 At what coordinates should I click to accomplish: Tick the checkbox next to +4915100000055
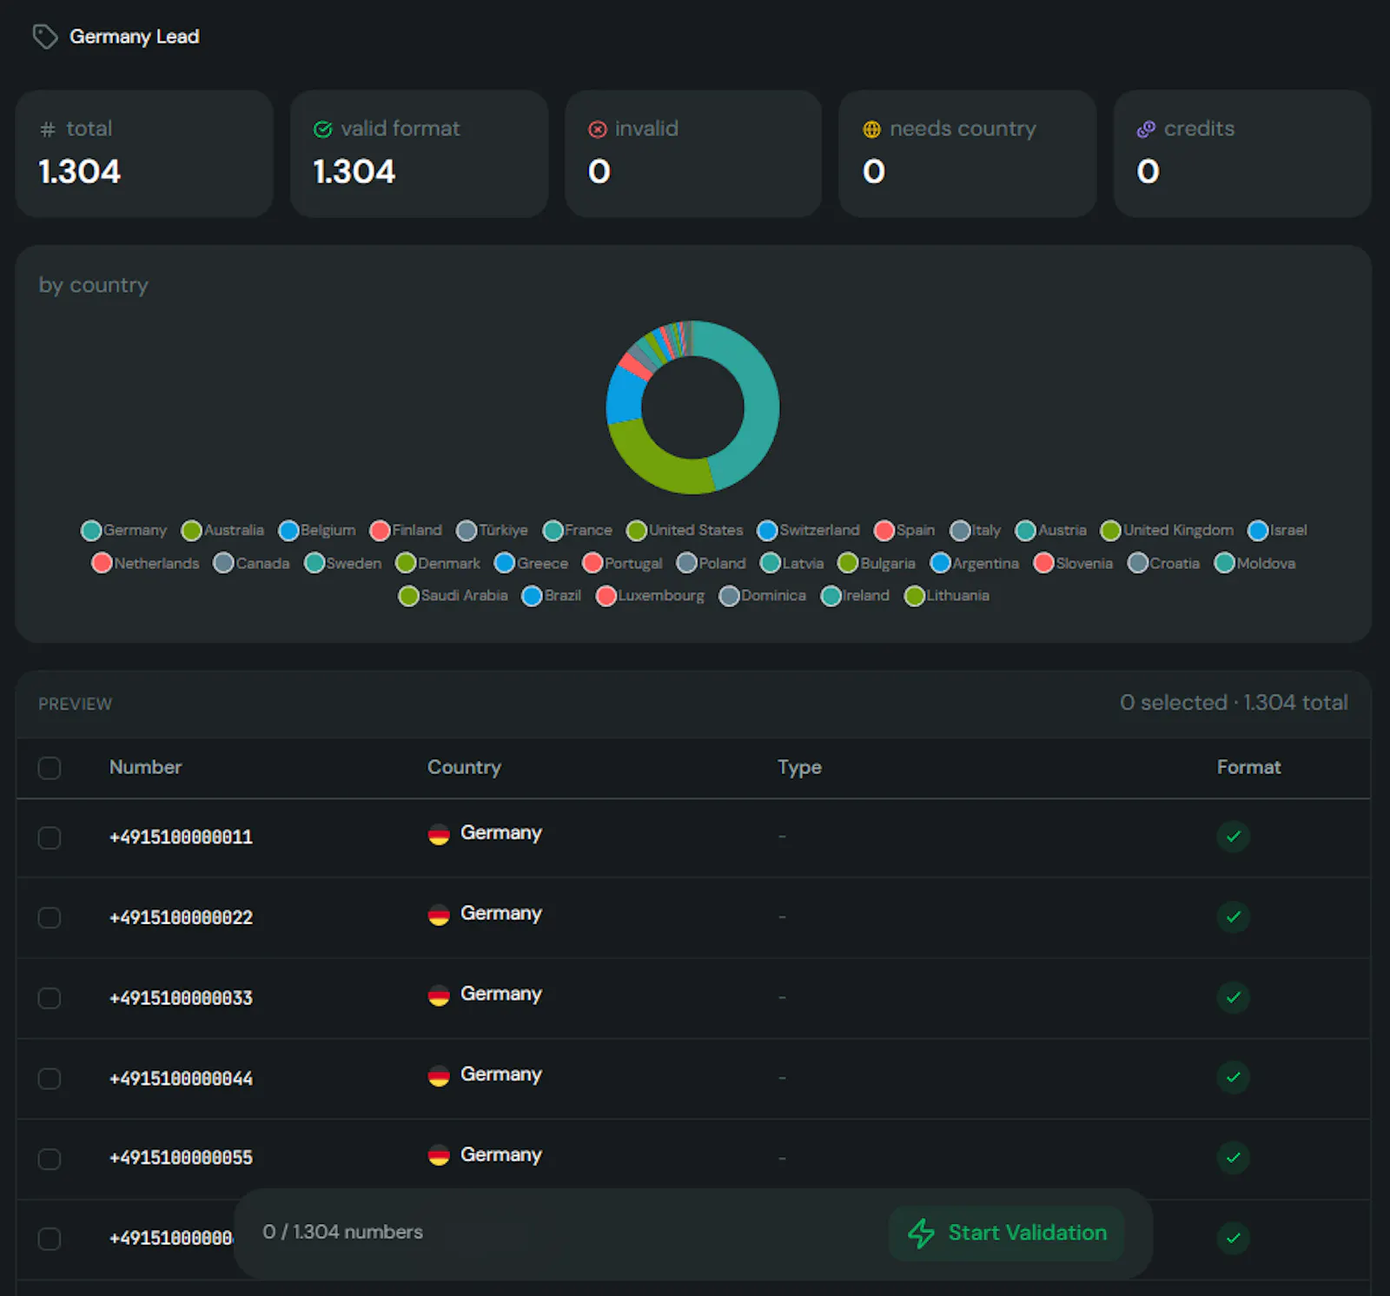coord(50,1160)
